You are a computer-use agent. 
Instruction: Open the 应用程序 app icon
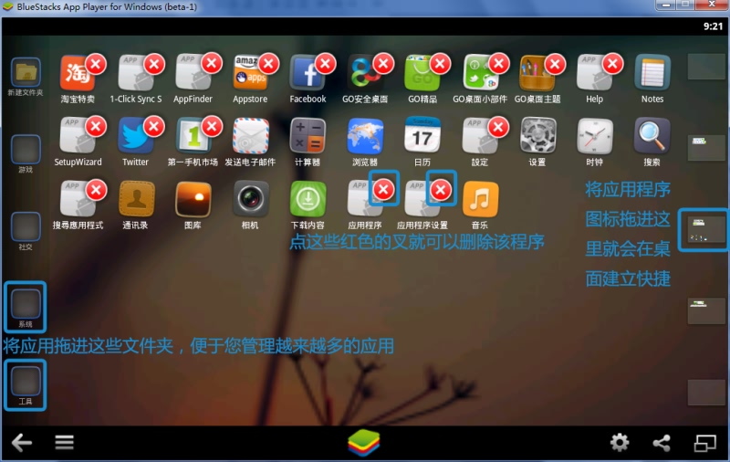(365, 199)
